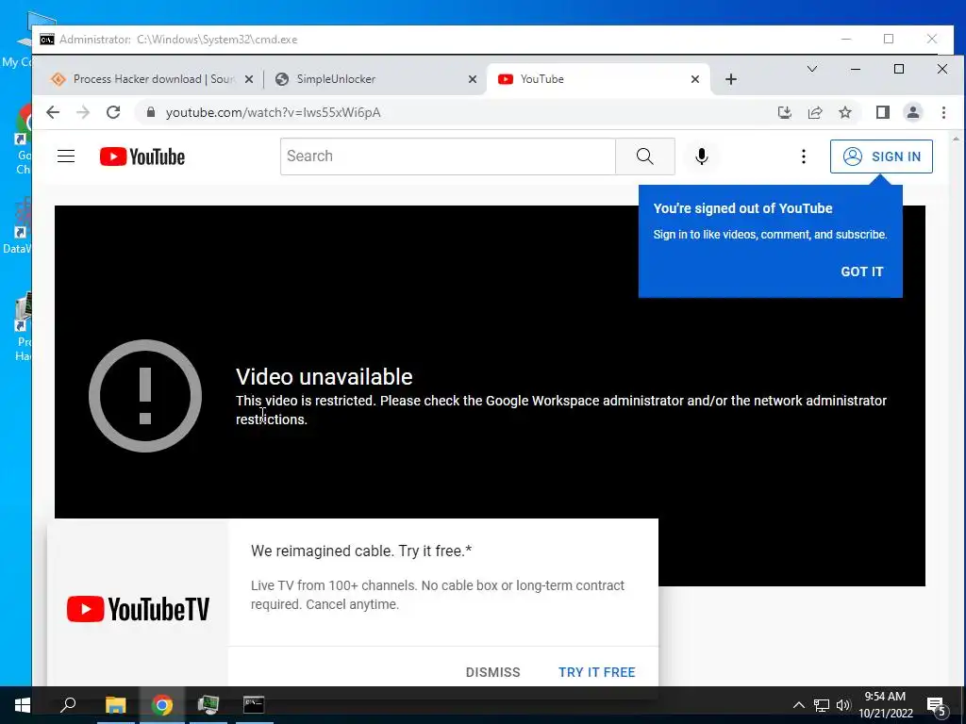Image resolution: width=966 pixels, height=724 pixels.
Task: Open the YouTube hamburger guide menu
Action: point(66,156)
